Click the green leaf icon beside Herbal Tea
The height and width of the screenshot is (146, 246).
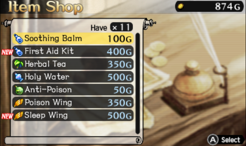pyautogui.click(x=19, y=64)
